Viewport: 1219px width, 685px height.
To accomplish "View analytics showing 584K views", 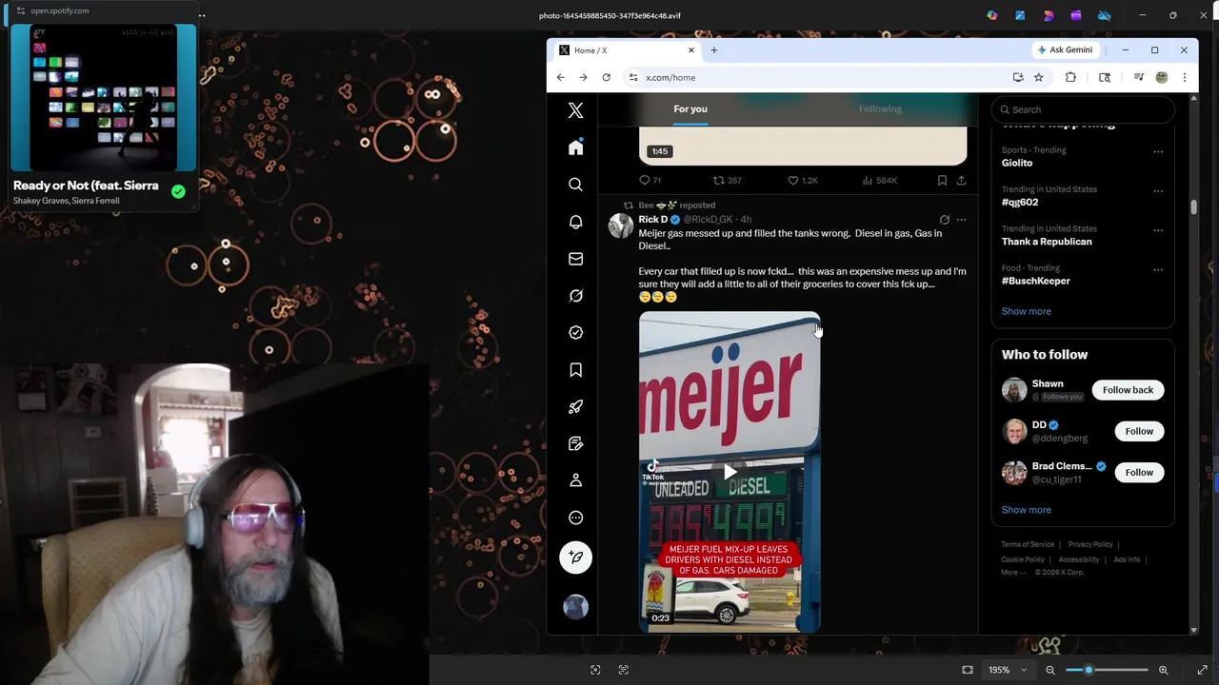I will pyautogui.click(x=880, y=180).
